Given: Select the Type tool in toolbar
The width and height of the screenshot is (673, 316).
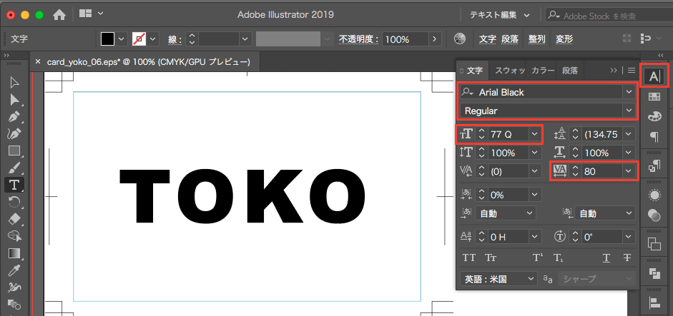Looking at the screenshot, I should coord(14,185).
